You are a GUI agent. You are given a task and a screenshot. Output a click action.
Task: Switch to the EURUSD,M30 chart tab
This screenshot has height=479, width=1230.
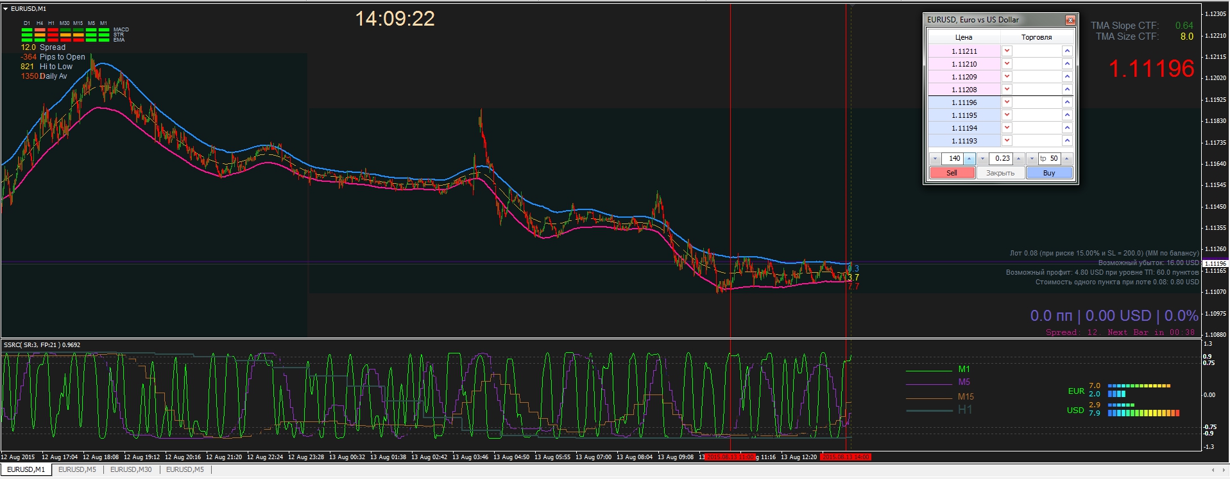131,469
